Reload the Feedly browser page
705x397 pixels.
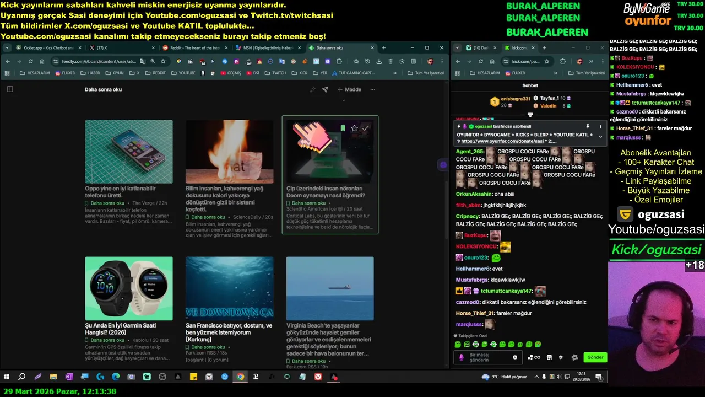click(x=30, y=61)
